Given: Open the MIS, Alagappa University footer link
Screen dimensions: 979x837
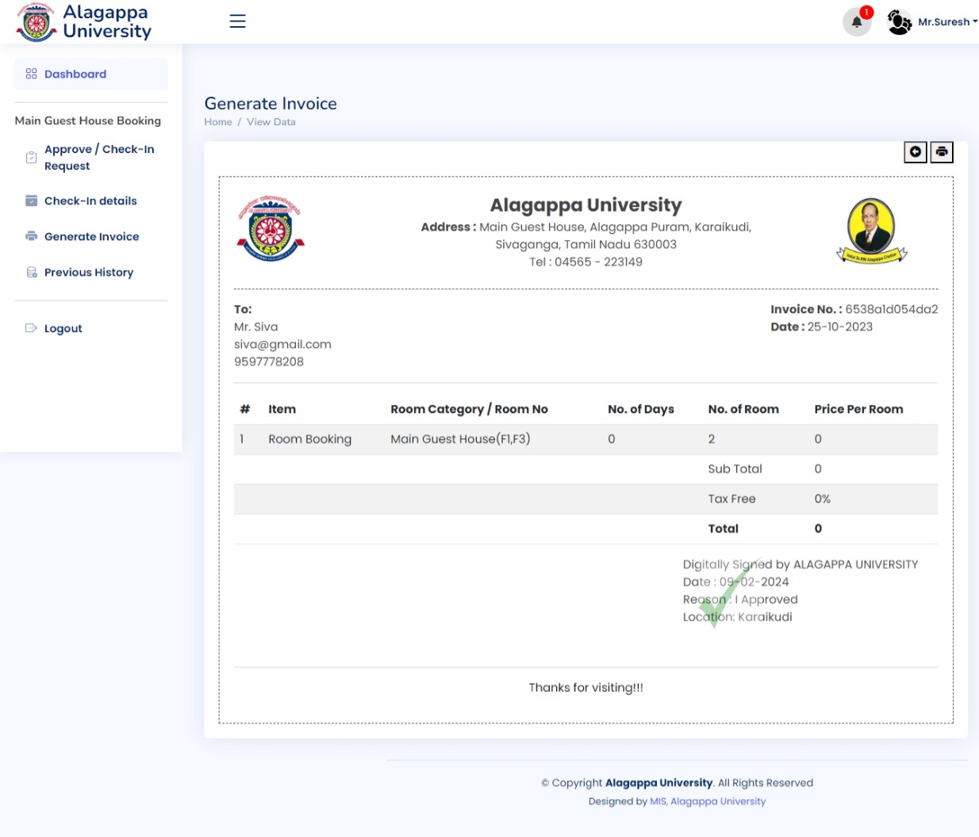Looking at the screenshot, I should (x=708, y=801).
